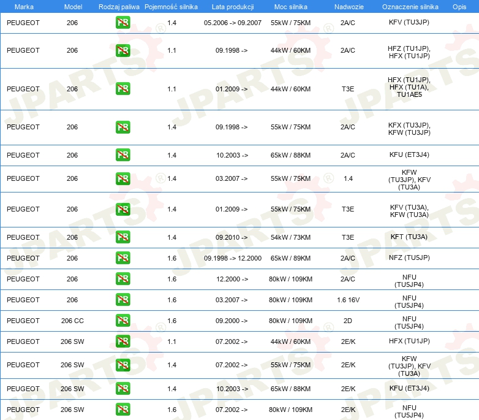Click the Moc silnika column header
This screenshot has width=479, height=420.
click(x=290, y=6)
